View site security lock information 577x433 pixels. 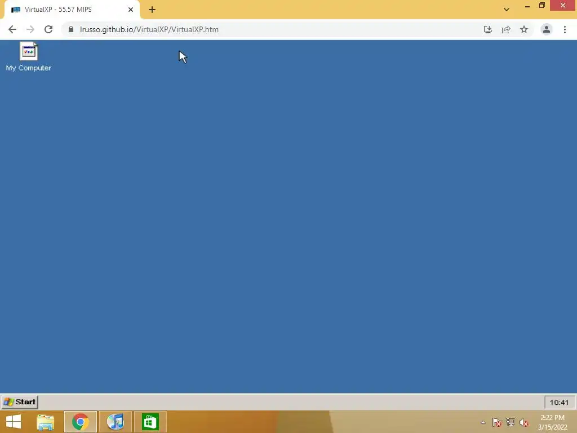(71, 29)
